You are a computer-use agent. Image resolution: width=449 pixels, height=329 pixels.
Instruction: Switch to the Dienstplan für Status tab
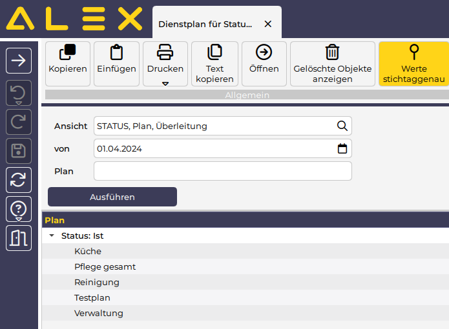tap(205, 24)
